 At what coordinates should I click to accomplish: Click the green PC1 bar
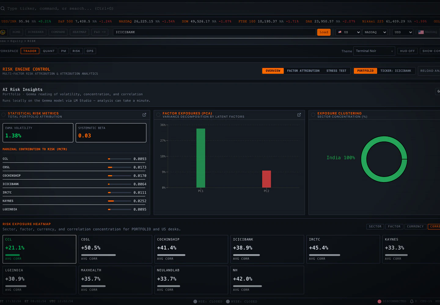pyautogui.click(x=201, y=158)
